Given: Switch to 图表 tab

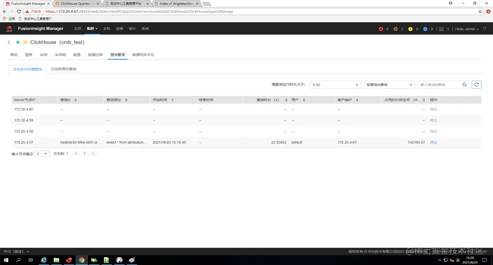Looking at the screenshot, I should coord(29,55).
